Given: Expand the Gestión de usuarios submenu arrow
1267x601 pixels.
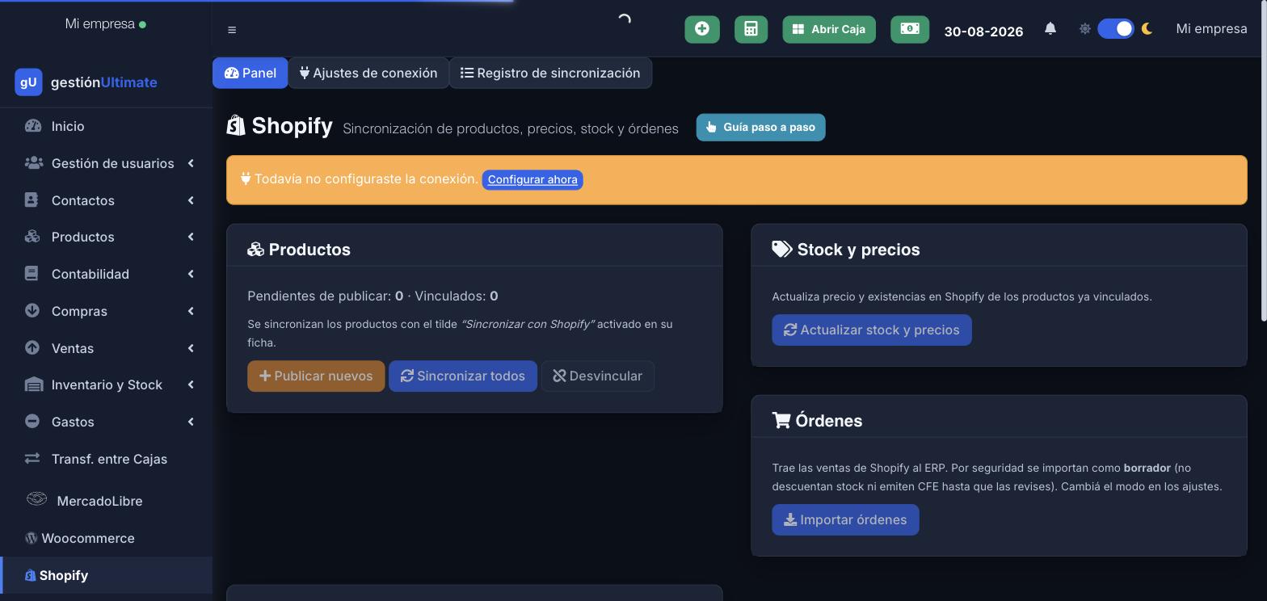Looking at the screenshot, I should (191, 163).
